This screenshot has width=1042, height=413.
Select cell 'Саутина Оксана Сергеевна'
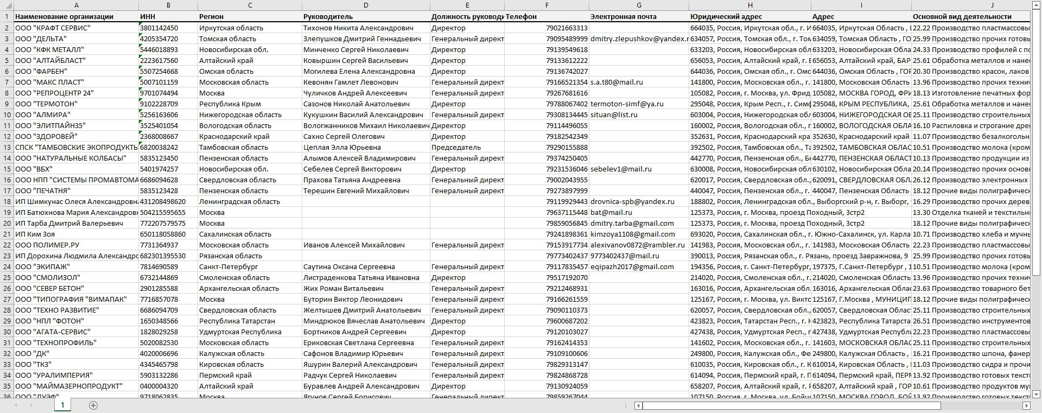pos(366,266)
